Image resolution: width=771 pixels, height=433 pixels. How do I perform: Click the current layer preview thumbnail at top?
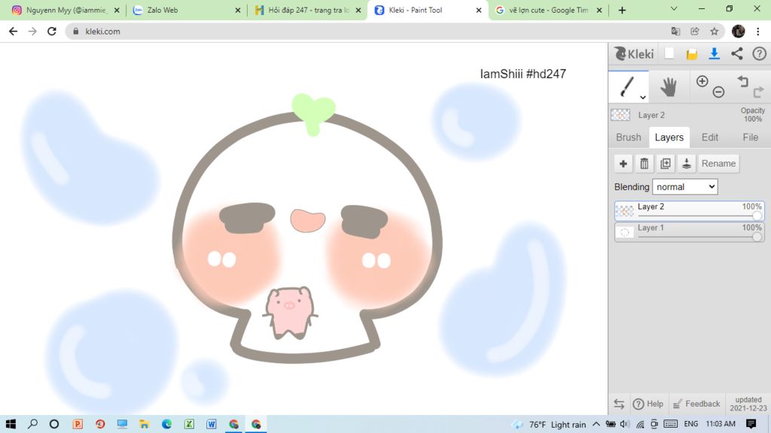click(x=620, y=115)
